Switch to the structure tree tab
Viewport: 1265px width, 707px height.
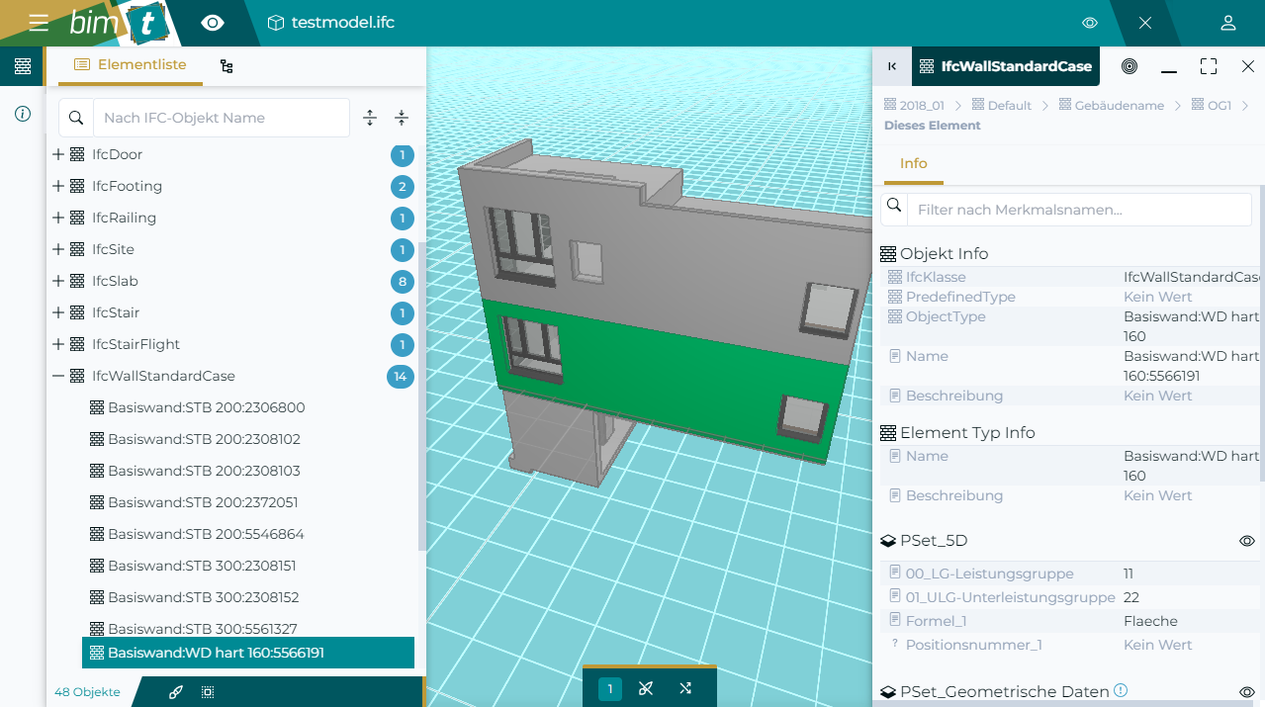[226, 66]
